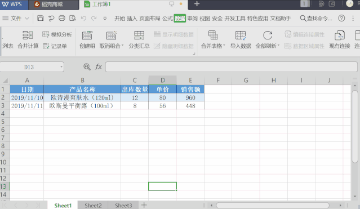Click the 合并表格 merge tables icon

pyautogui.click(x=213, y=35)
